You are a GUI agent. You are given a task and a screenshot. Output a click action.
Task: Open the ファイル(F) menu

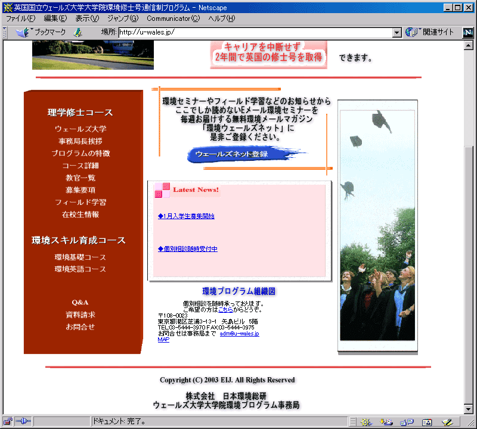point(21,18)
